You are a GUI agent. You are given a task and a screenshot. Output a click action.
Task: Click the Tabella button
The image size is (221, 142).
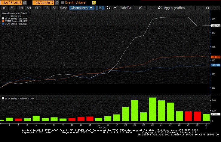(126, 8)
